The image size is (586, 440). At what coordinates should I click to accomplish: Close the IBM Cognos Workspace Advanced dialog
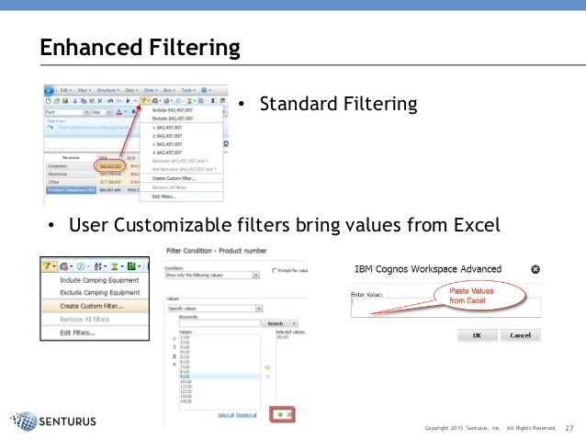click(x=535, y=269)
